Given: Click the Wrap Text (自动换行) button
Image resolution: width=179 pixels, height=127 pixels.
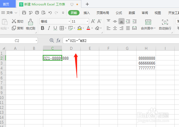Looking at the screenshot, I should [x=165, y=25].
